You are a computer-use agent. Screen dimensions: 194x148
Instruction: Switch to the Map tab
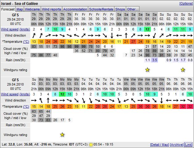click(20, 9)
